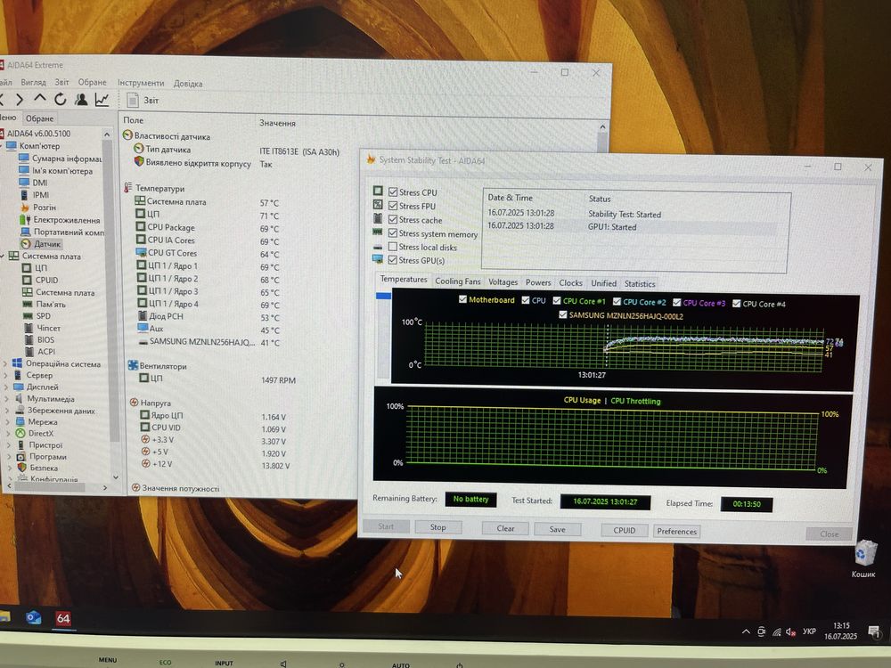Viewport: 891px width, 668px height.
Task: Toggle the CPU Core #1 graph checkbox
Action: coord(557,300)
